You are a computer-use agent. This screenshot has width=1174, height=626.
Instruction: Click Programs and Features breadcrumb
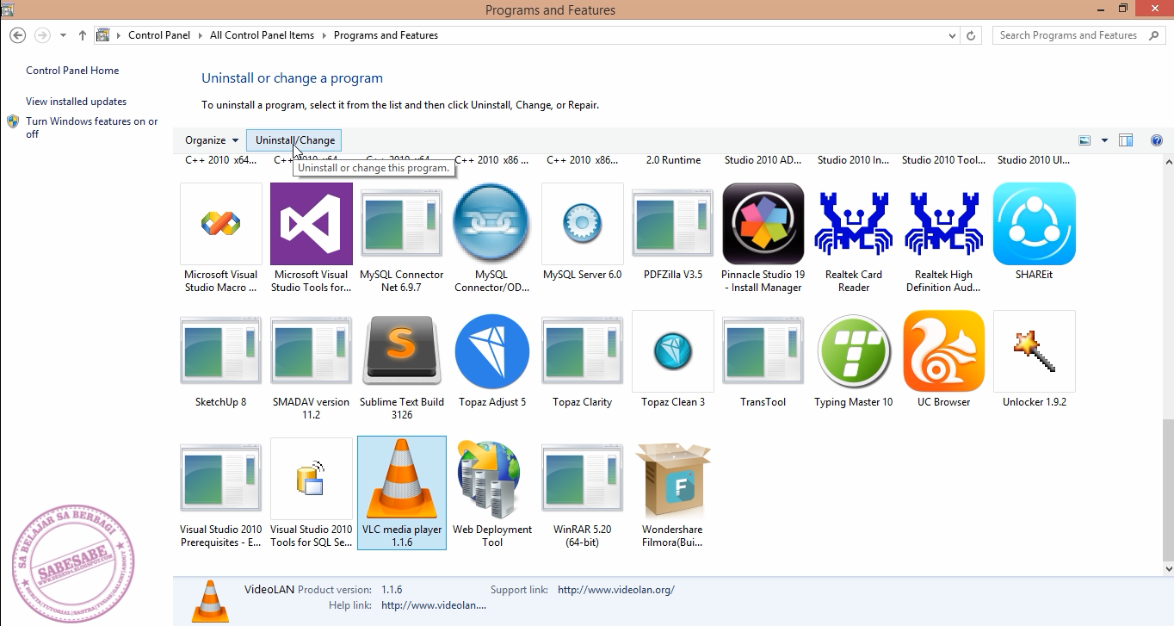point(386,35)
